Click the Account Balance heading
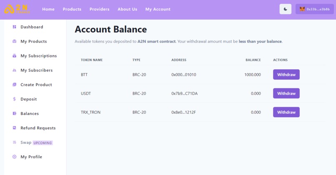 tap(111, 29)
